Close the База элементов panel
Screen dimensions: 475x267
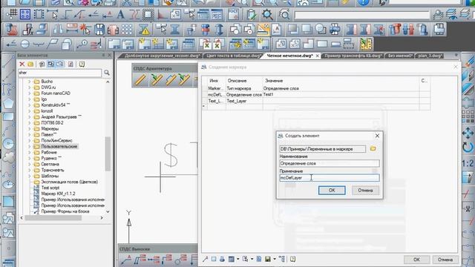pos(109,55)
